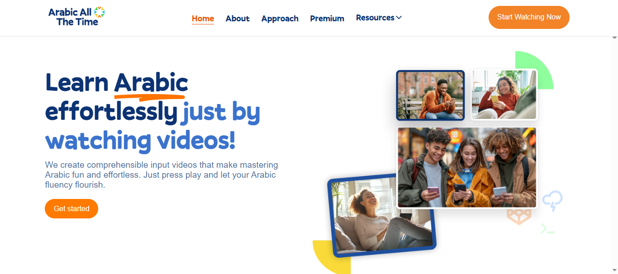Expand the Resources dropdown menu

[x=379, y=18]
